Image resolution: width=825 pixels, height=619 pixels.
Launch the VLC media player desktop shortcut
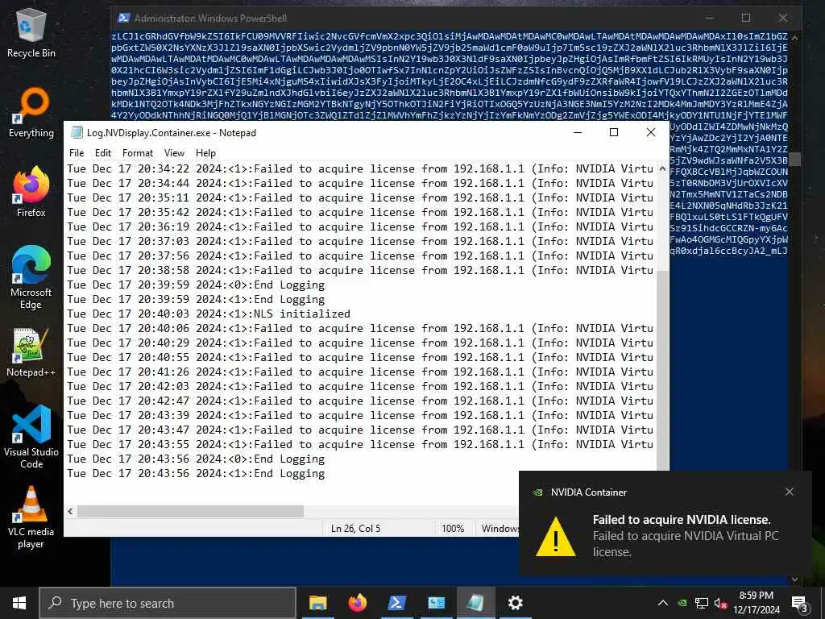31,517
